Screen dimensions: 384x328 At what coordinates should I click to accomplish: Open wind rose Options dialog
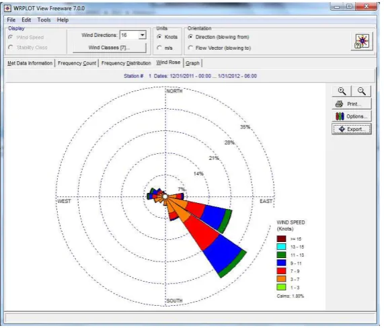coord(352,116)
